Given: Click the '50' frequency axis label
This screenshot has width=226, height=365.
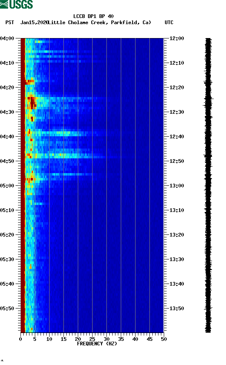Looking at the screenshot, I should click(164, 339).
